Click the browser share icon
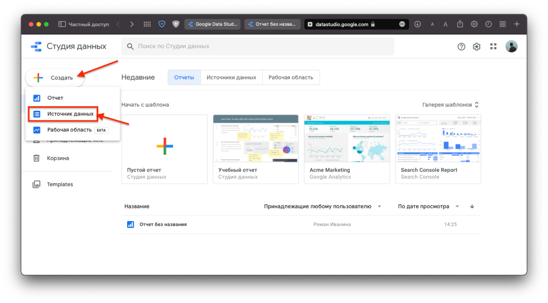This screenshot has height=303, width=548. (x=460, y=24)
